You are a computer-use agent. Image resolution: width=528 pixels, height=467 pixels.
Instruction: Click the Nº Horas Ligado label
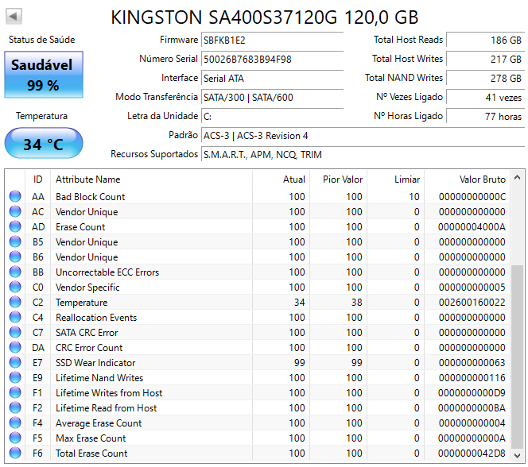(408, 116)
